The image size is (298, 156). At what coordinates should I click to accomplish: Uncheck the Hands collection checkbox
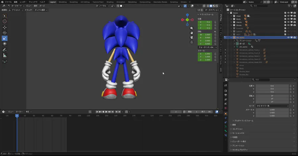point(285,22)
